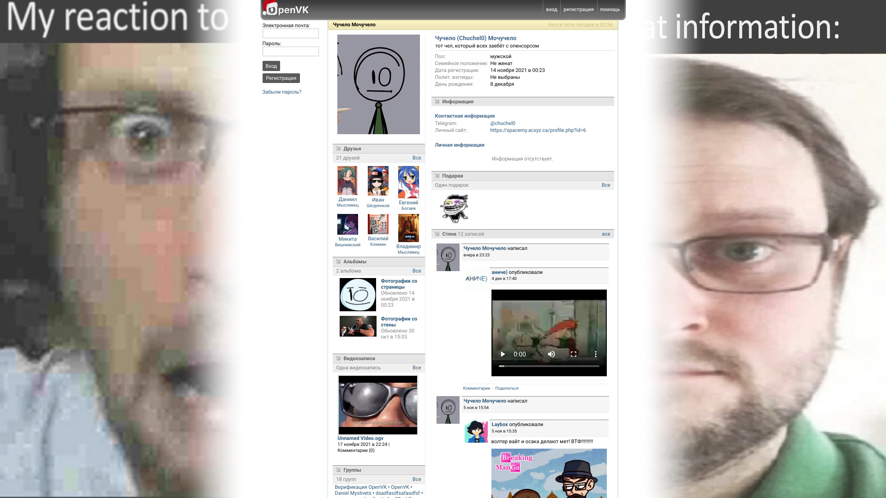
Task: Click the OpenVK logo in header
Action: [x=286, y=9]
